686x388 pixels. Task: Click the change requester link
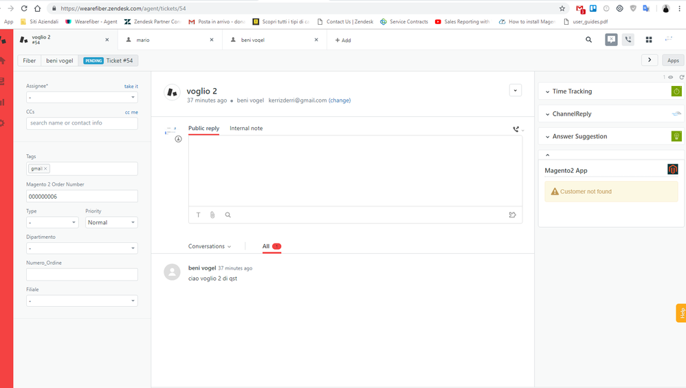pyautogui.click(x=340, y=100)
